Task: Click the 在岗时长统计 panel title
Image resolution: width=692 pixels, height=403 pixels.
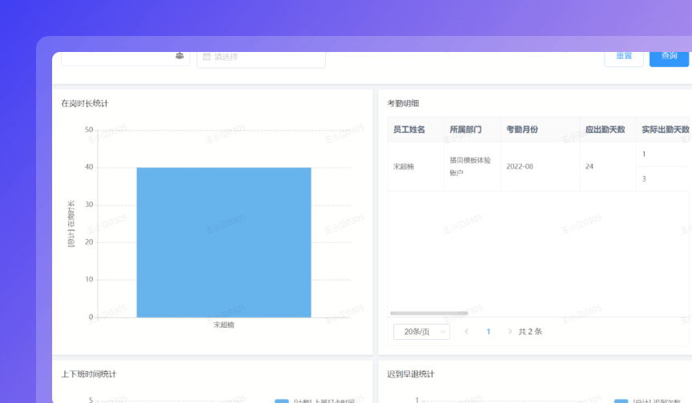Action: 85,103
